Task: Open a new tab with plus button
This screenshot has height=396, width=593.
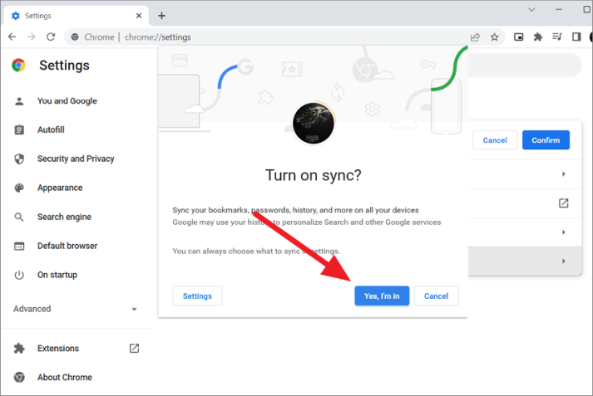Action: (162, 16)
